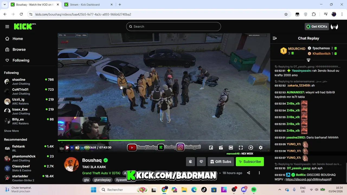Viewport: 347px width, 195px height.
Task: Seek on the green video progress bar
Action: (x=164, y=140)
